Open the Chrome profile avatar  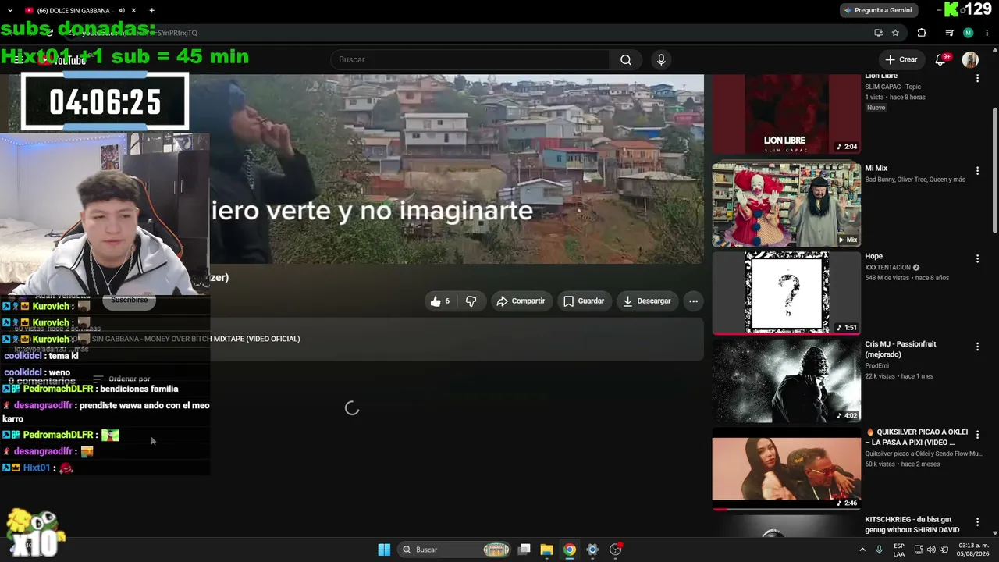coord(969,33)
